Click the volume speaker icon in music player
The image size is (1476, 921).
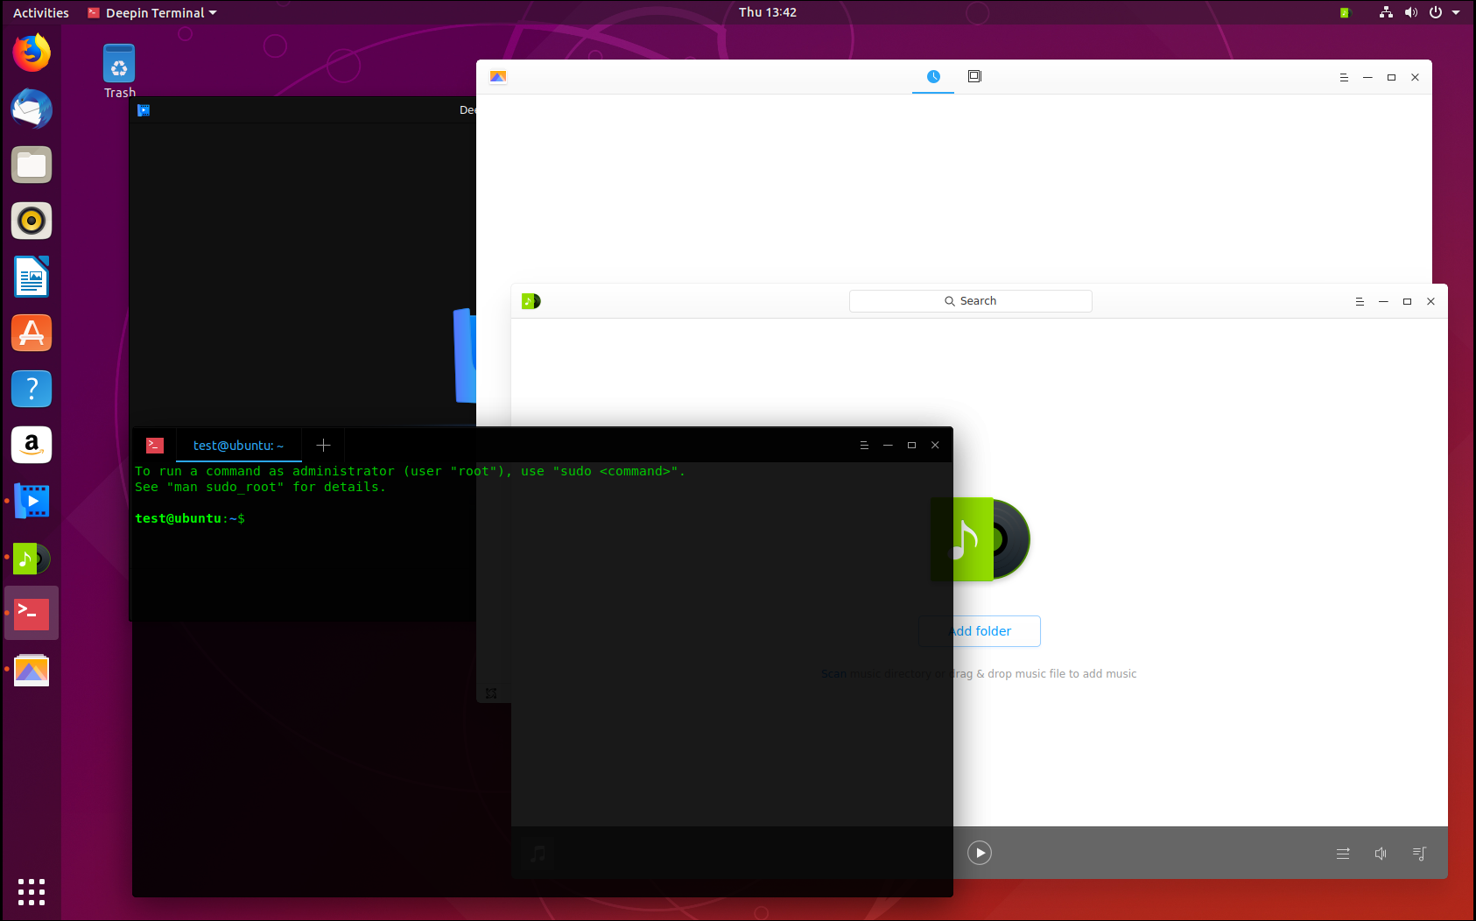(x=1381, y=854)
